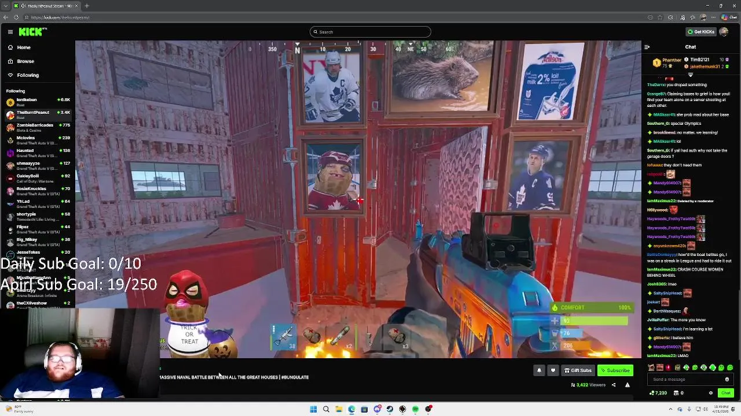Viewport: 741px width, 416px height.
Task: Open shortyple channel in Following list
Action: pos(38,216)
